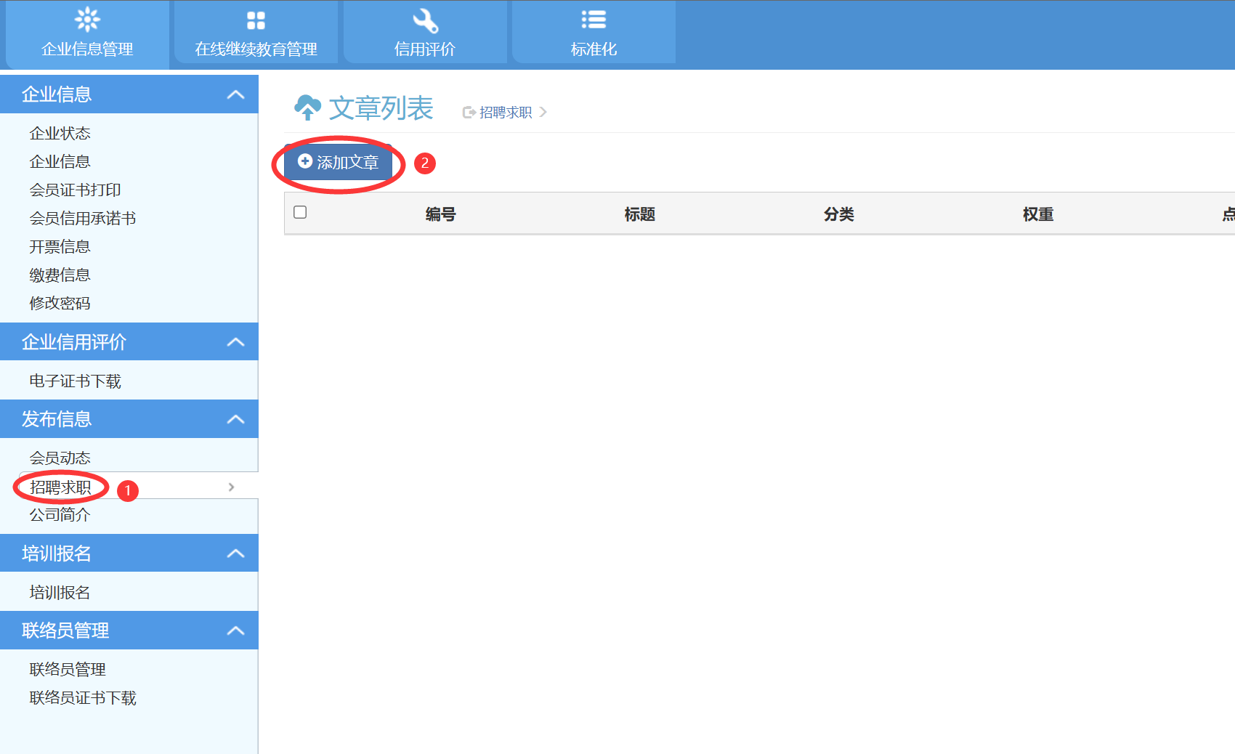Click the 企业信息管理 snowflake icon
The height and width of the screenshot is (754, 1235).
pyautogui.click(x=87, y=20)
